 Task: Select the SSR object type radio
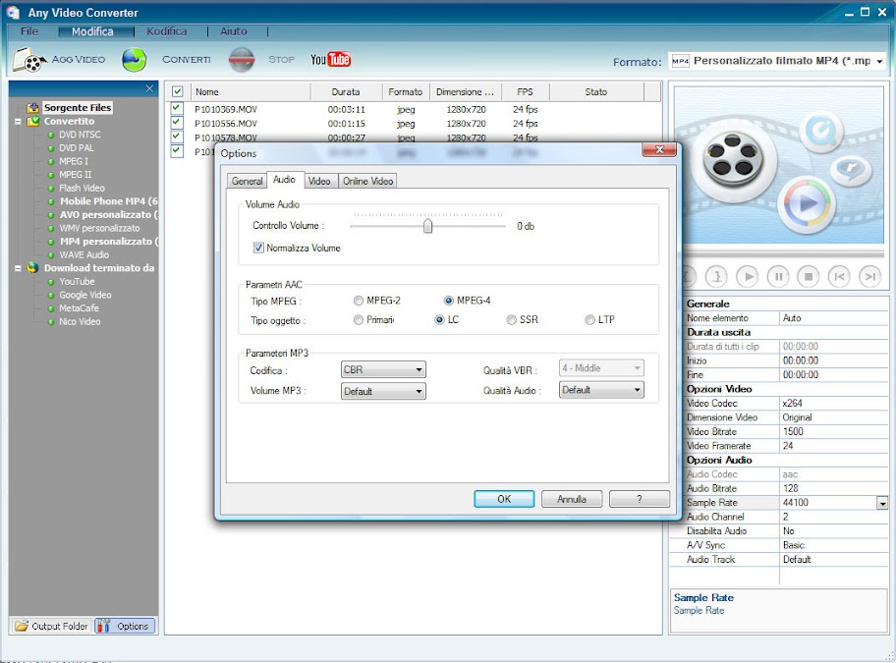[x=512, y=320]
